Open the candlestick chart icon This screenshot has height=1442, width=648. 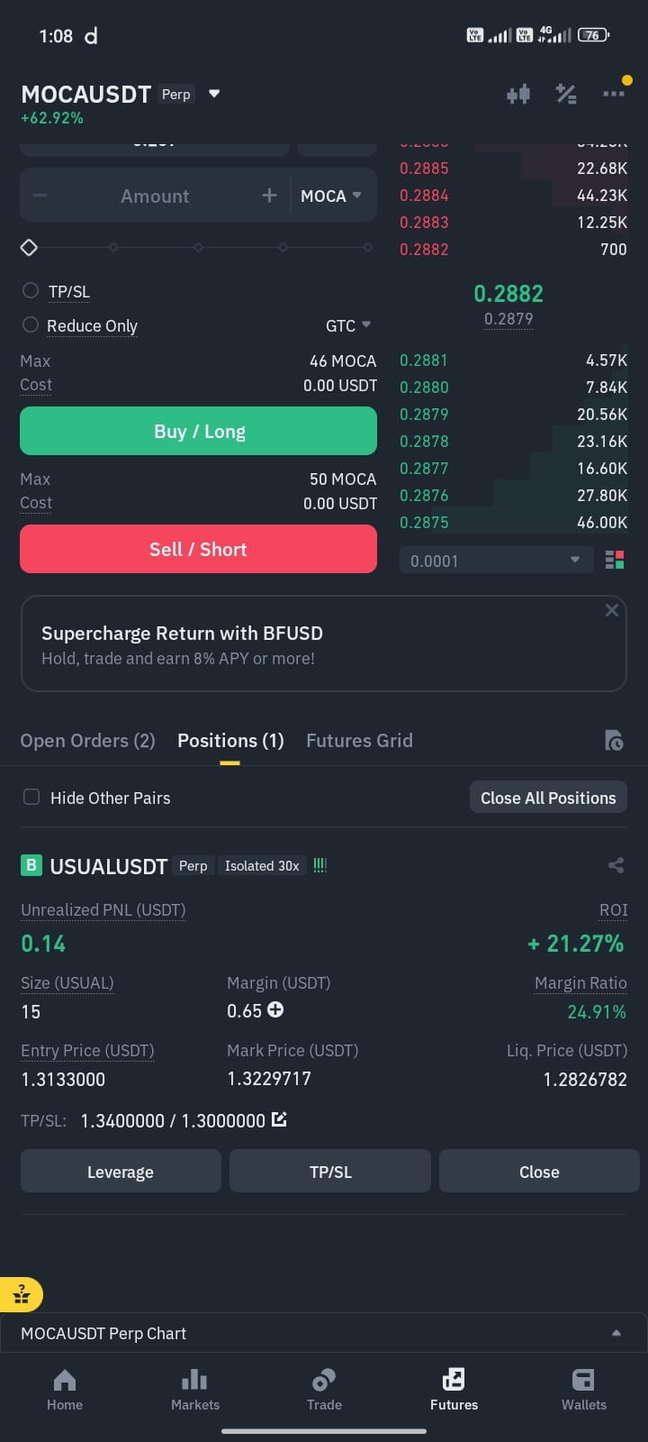tap(518, 94)
